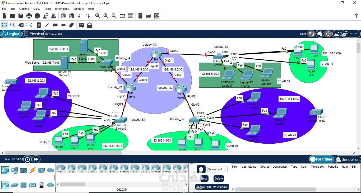This screenshot has height=193, width=361.
Task: Click the workspace Back arrow icon
Action: coord(312,34)
